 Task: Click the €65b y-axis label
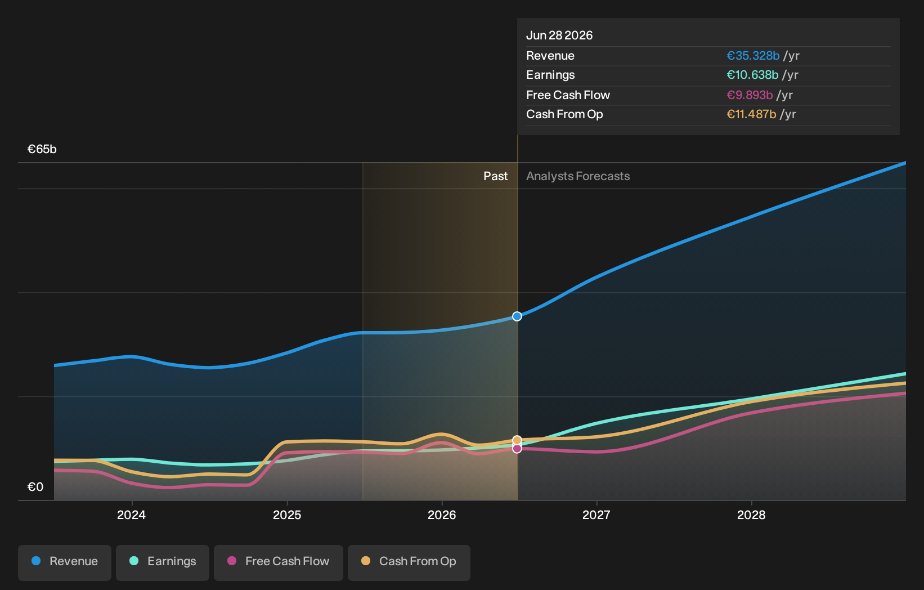coord(42,149)
